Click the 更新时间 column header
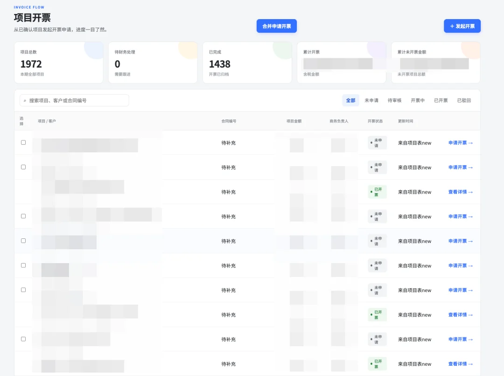This screenshot has width=504, height=376. pyautogui.click(x=406, y=121)
